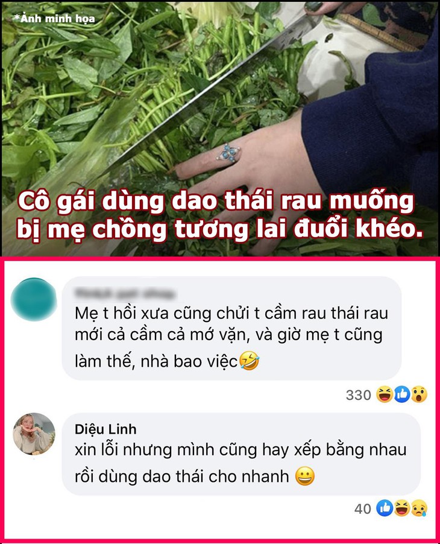
Task: Click the Like reaction next to the 330 count
Action: pos(402,394)
